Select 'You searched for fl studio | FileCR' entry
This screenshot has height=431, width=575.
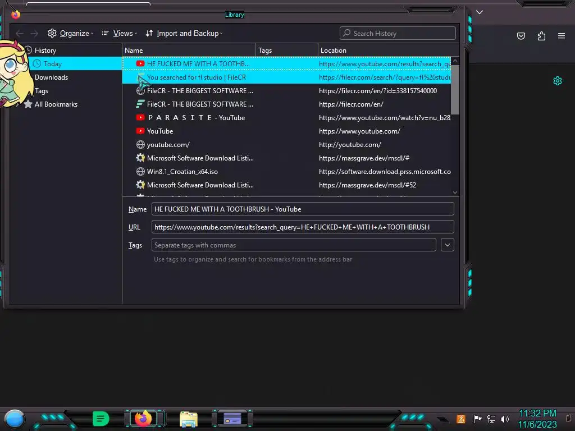point(286,77)
